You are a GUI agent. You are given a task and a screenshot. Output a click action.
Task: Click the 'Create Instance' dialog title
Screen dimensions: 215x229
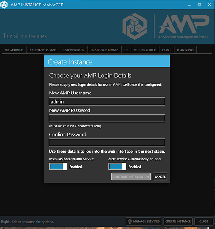tap(70, 62)
